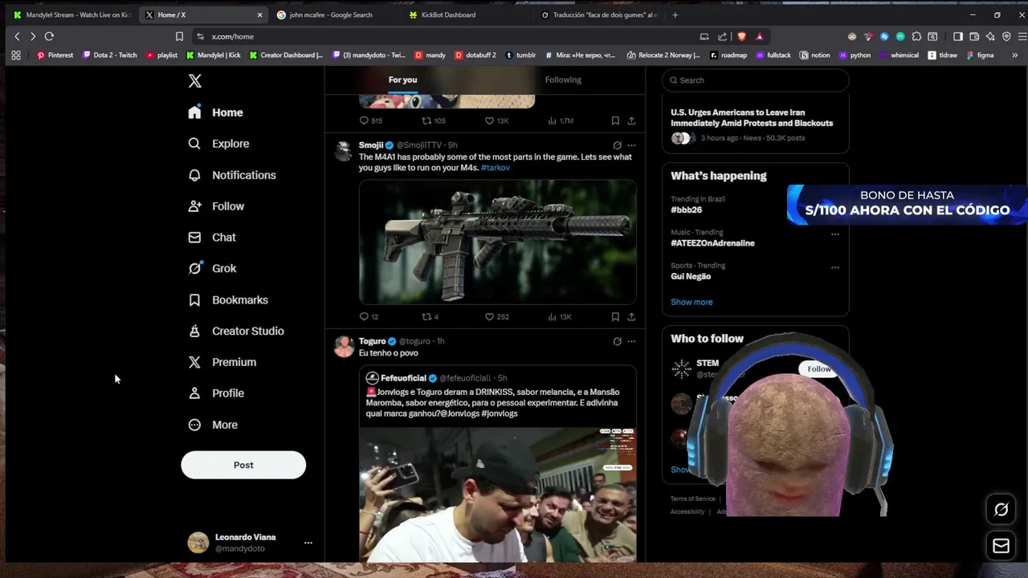Open Explore via its magnifier icon
1028x578 pixels.
click(194, 144)
